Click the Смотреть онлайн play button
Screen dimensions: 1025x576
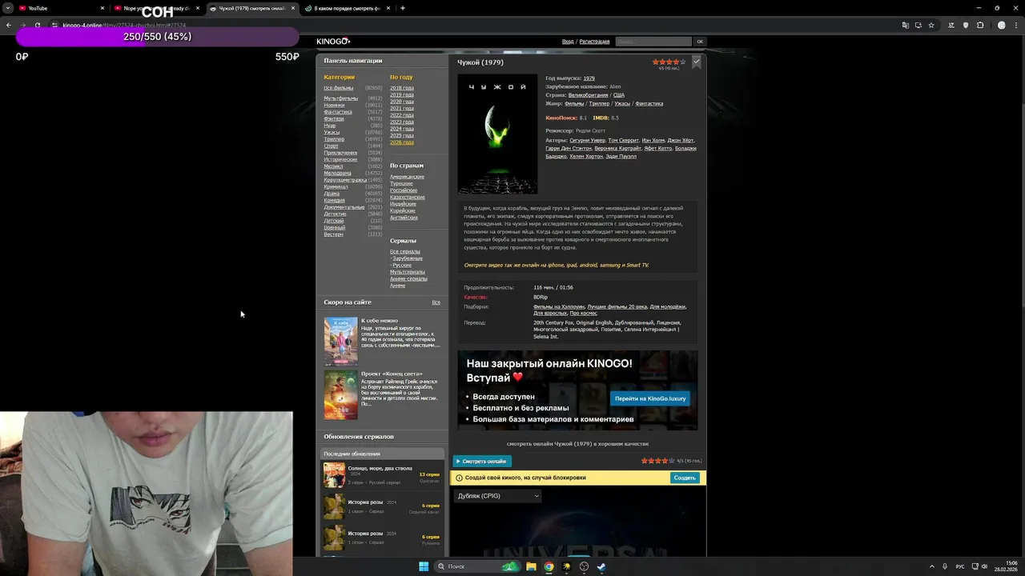[482, 462]
